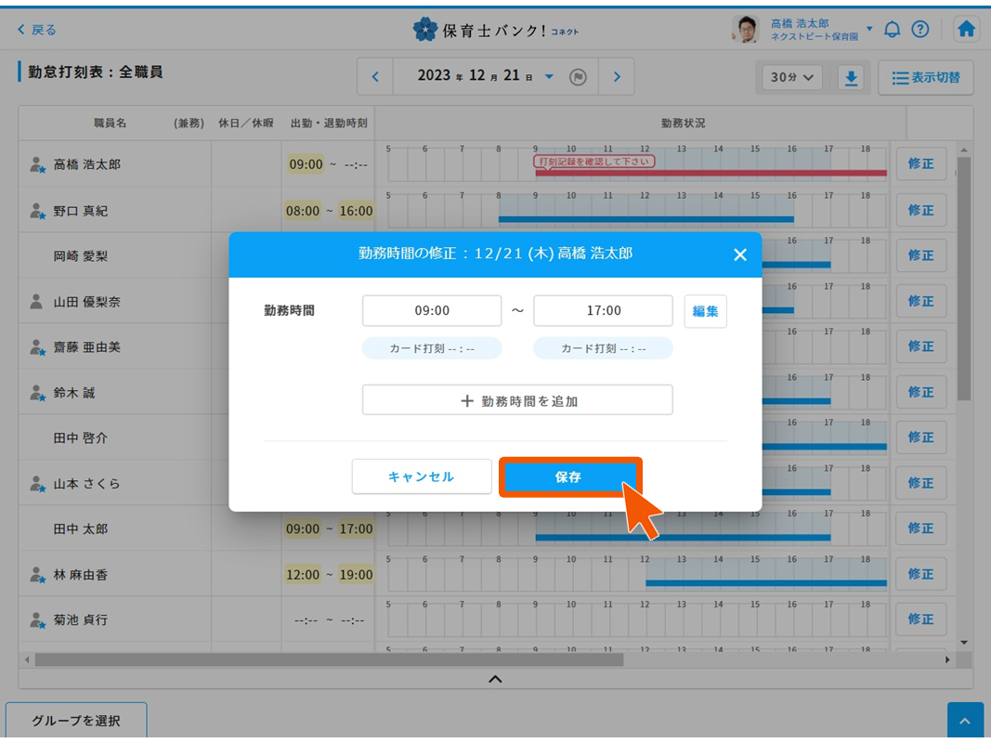Click the download icon button
The image size is (991, 743).
coord(850,78)
